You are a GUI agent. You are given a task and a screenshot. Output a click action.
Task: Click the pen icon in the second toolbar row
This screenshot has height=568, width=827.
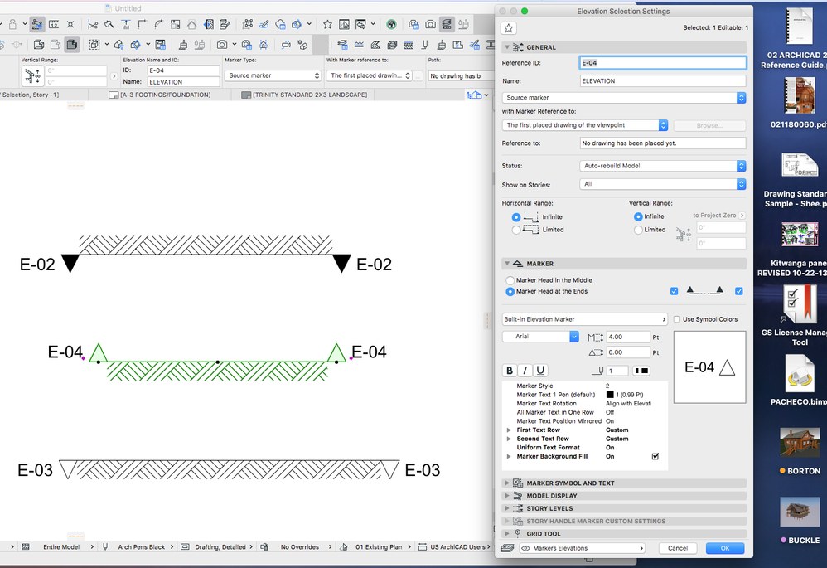(x=424, y=45)
